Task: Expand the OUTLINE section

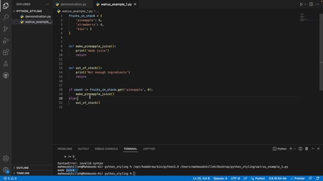Action: 22,168
